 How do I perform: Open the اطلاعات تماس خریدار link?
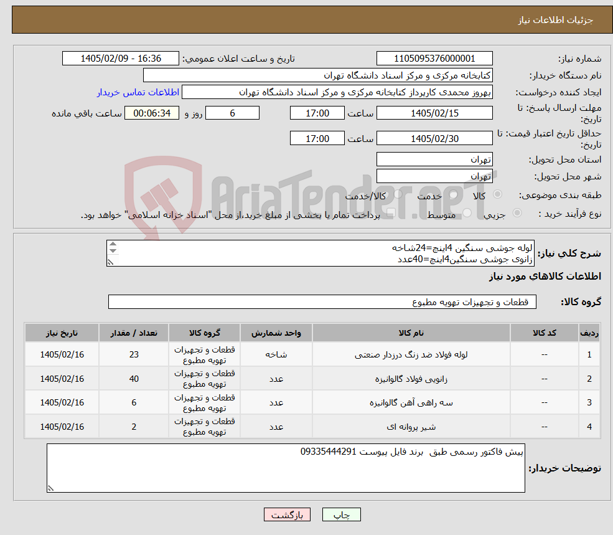138,92
